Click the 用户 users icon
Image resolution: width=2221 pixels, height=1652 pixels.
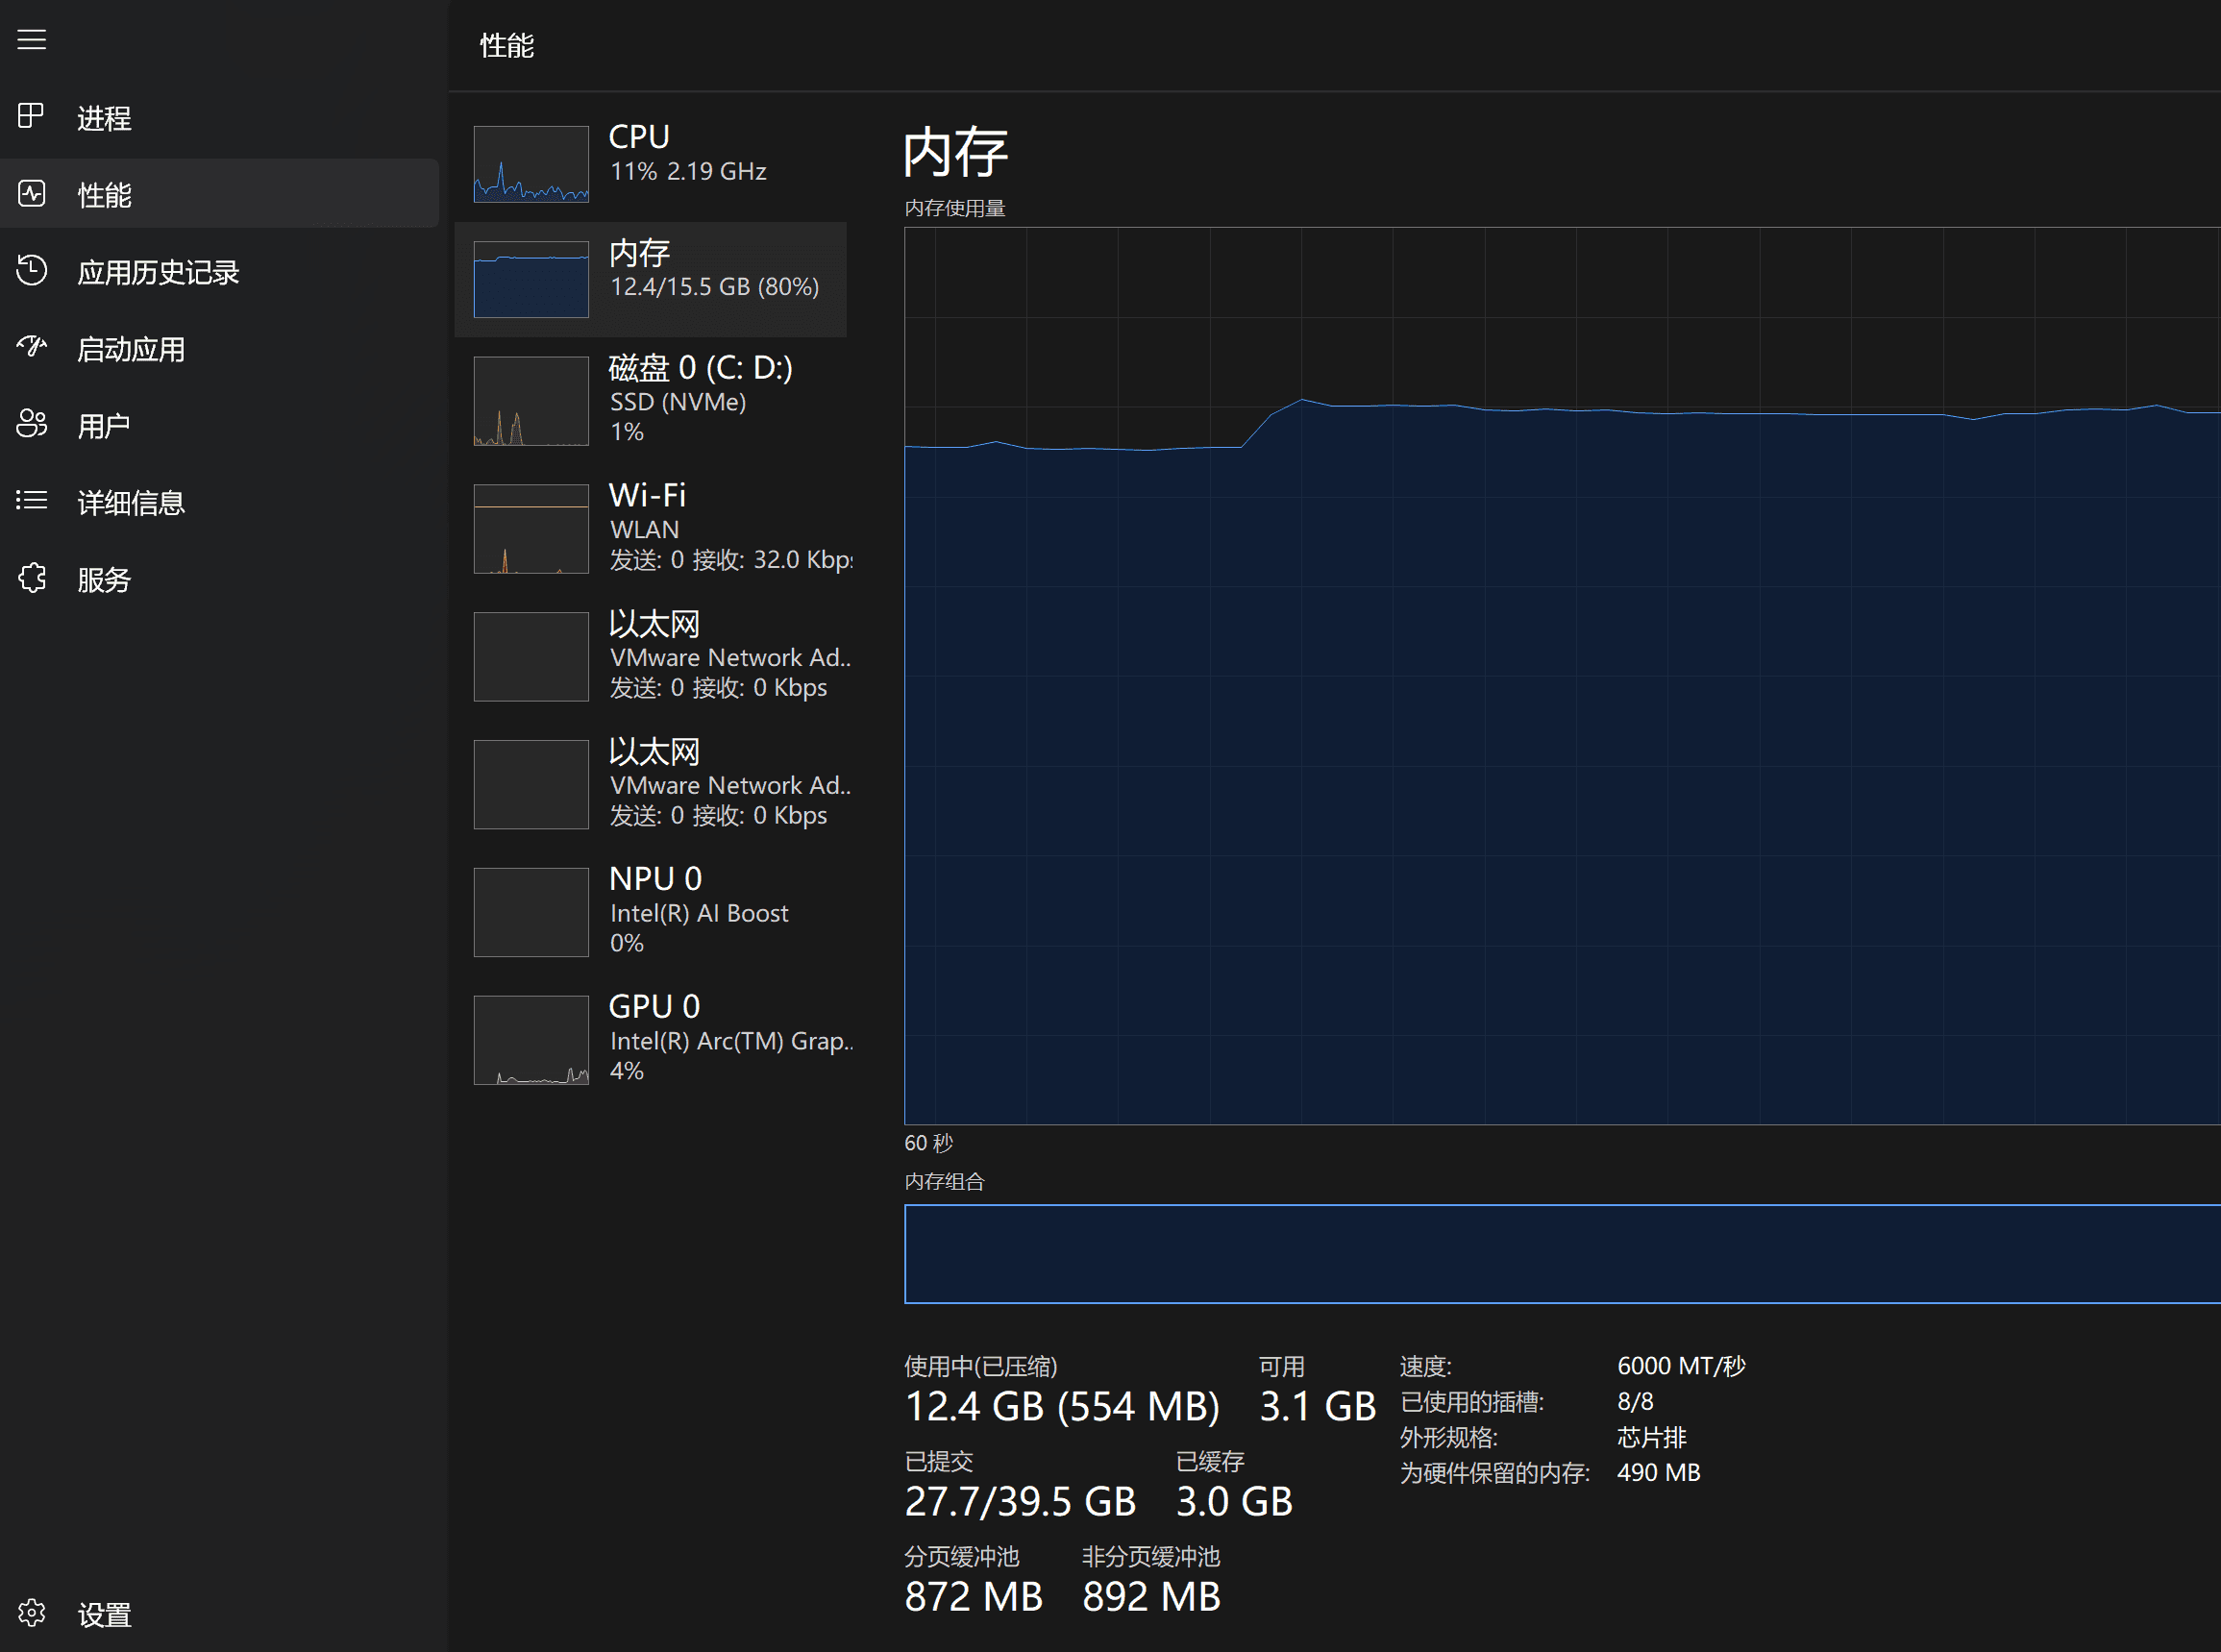32,424
